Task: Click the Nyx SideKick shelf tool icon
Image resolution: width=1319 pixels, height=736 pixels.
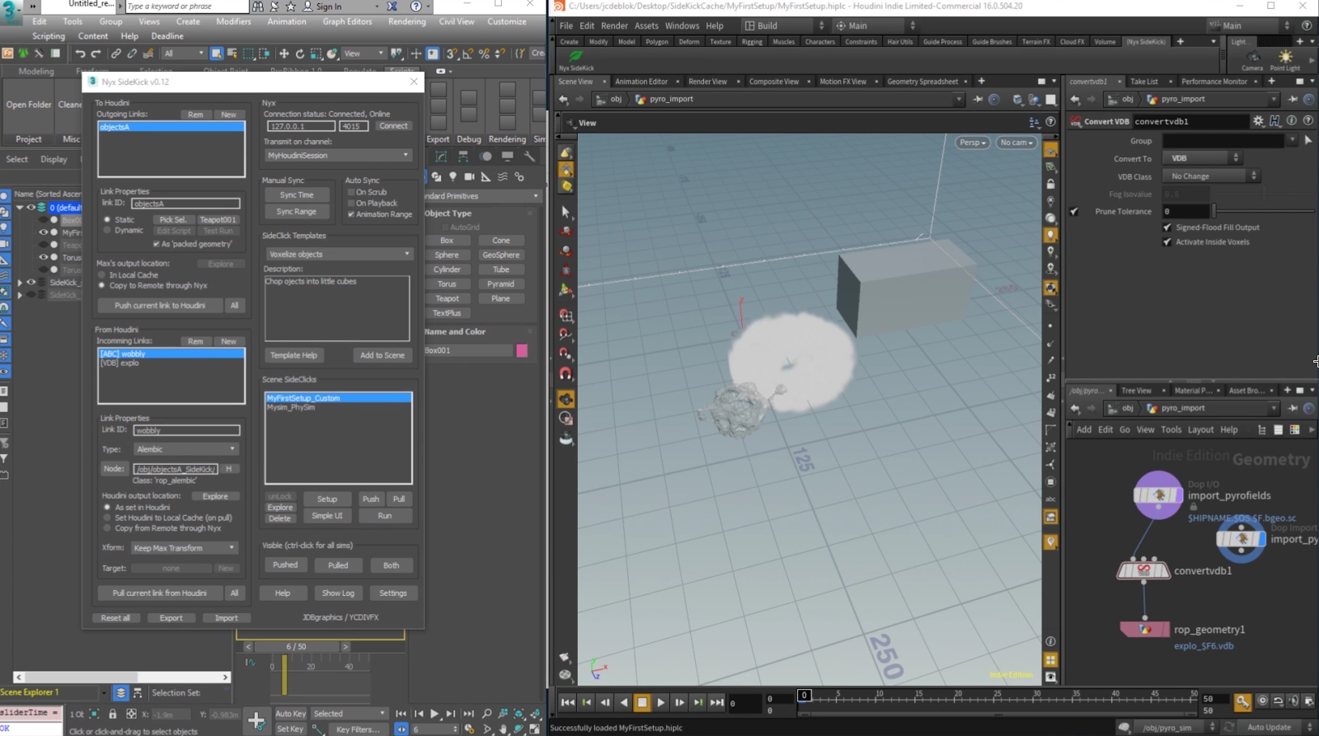Action: [x=575, y=56]
